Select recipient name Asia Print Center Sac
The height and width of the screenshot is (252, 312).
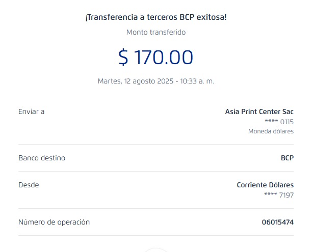pyautogui.click(x=259, y=111)
